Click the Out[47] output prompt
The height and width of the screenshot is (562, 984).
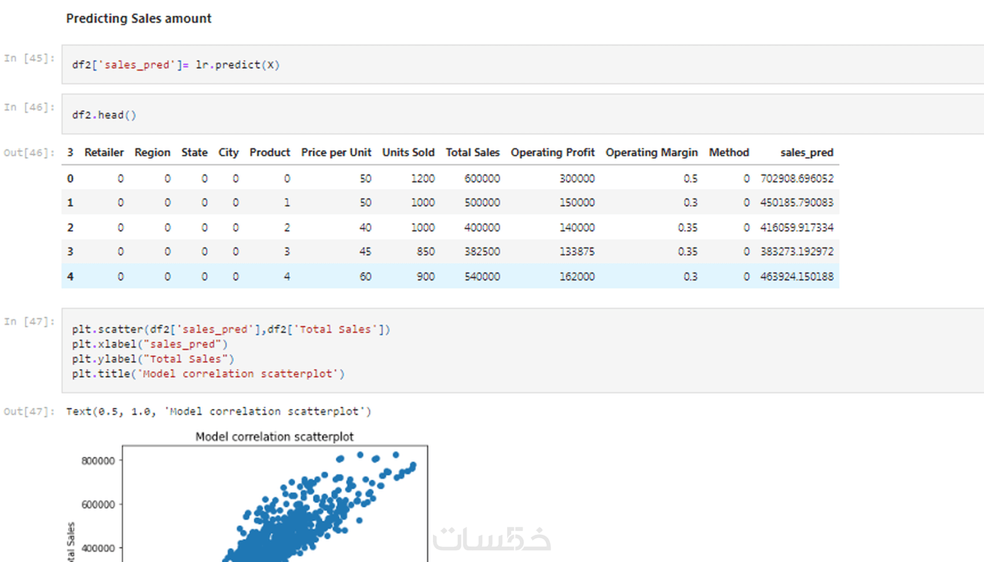pyautogui.click(x=29, y=411)
